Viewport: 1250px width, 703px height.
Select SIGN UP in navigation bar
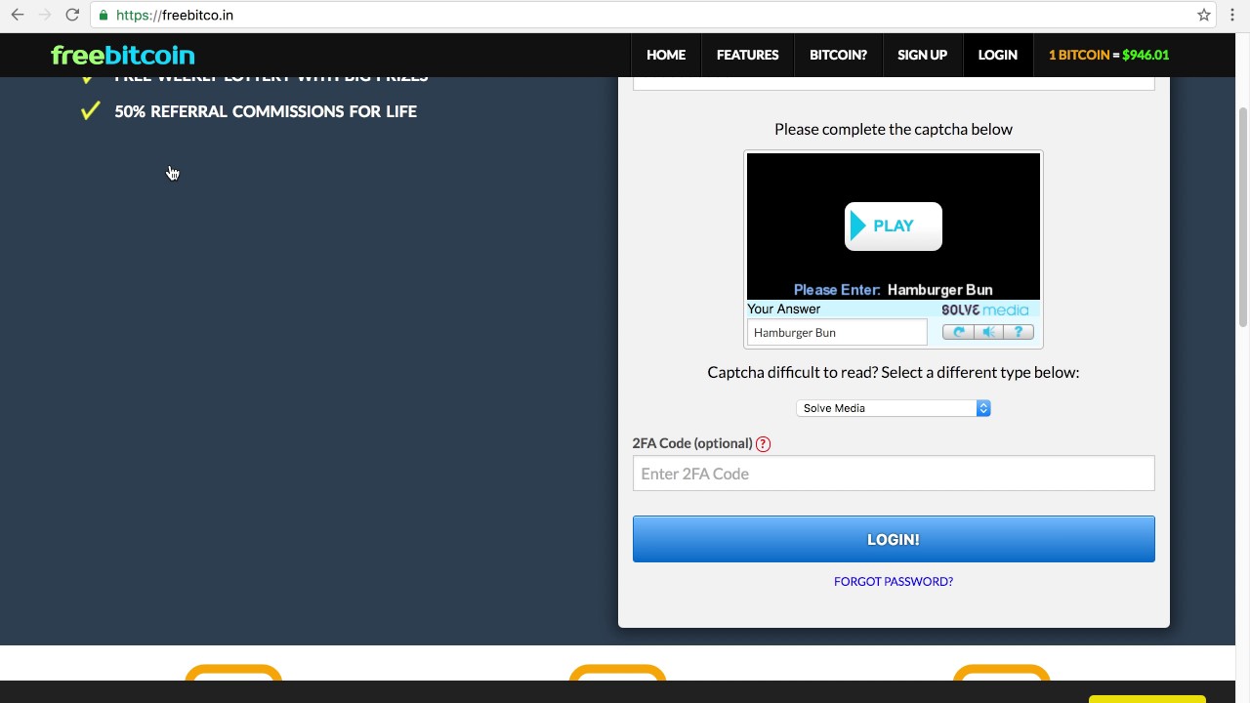pos(922,55)
